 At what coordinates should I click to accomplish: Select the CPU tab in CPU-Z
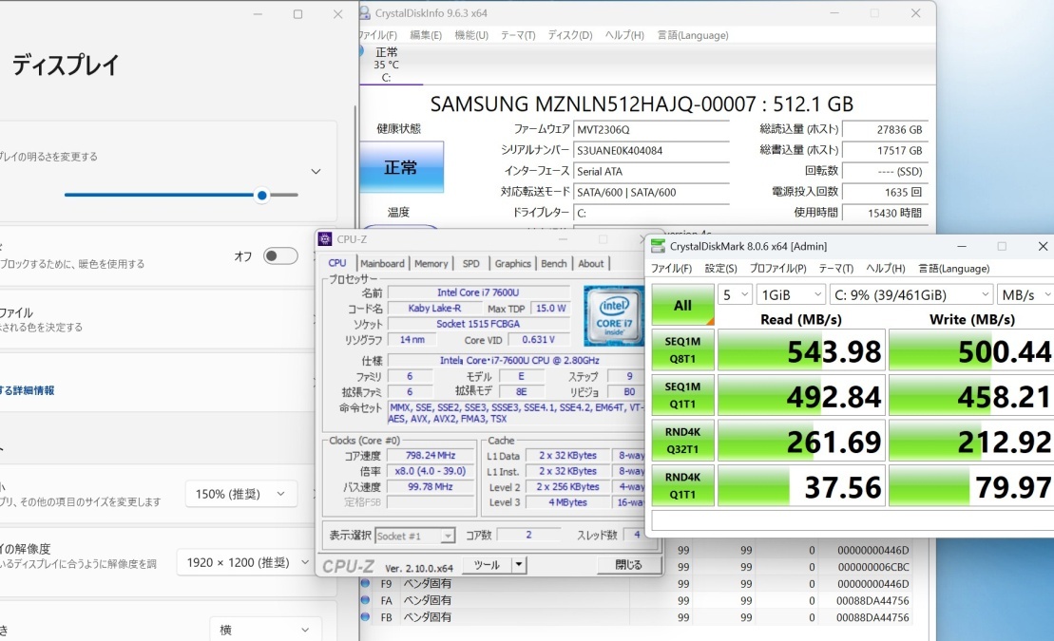point(337,263)
